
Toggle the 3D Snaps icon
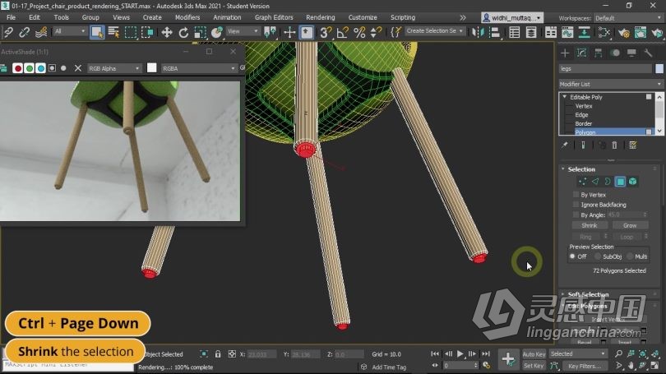[326, 32]
